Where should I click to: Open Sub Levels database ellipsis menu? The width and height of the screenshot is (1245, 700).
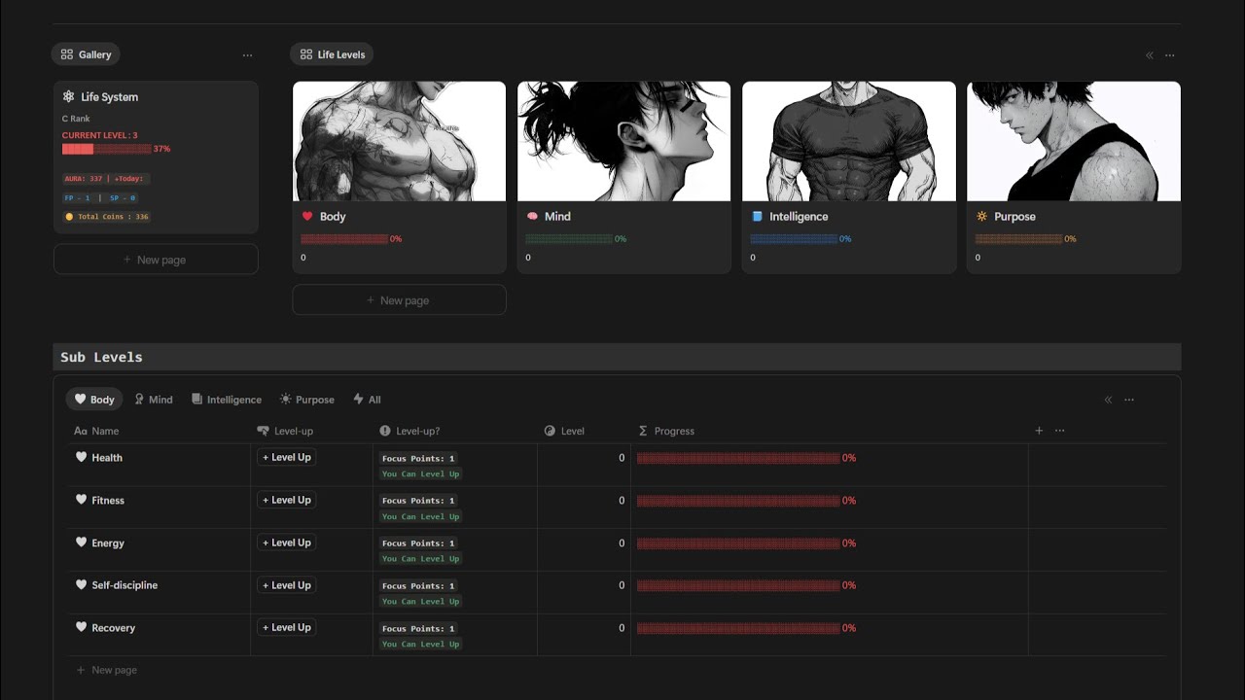point(1128,400)
